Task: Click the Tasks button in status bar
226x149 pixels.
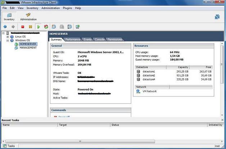Action: coord(9,146)
